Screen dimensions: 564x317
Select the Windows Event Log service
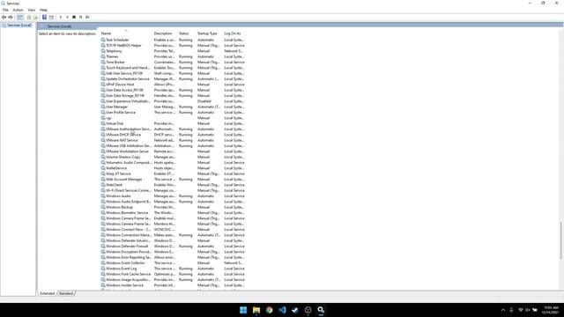coord(173,269)
